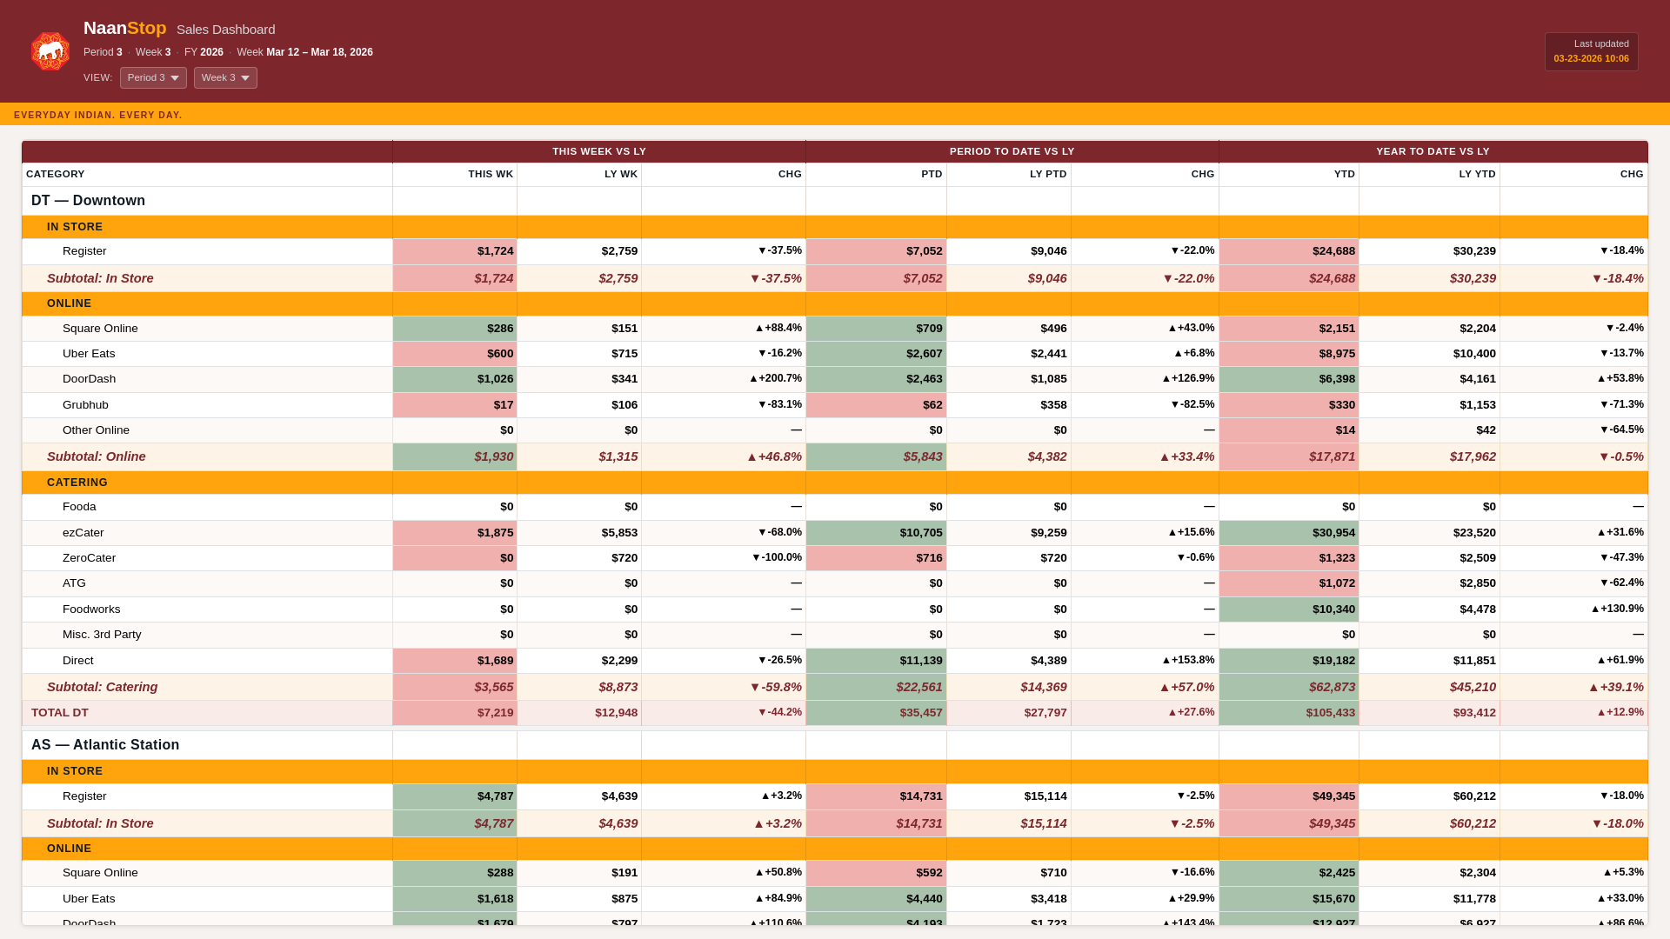Click the Last updated timestamp box

click(x=1591, y=51)
